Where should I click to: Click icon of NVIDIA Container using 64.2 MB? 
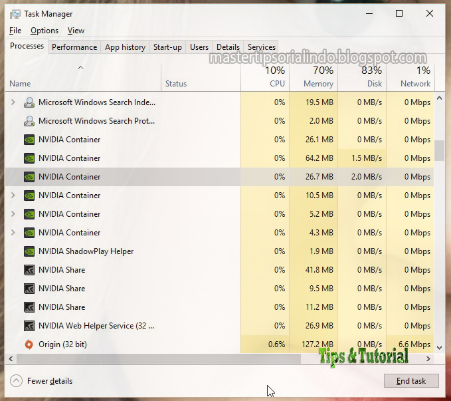(29, 158)
